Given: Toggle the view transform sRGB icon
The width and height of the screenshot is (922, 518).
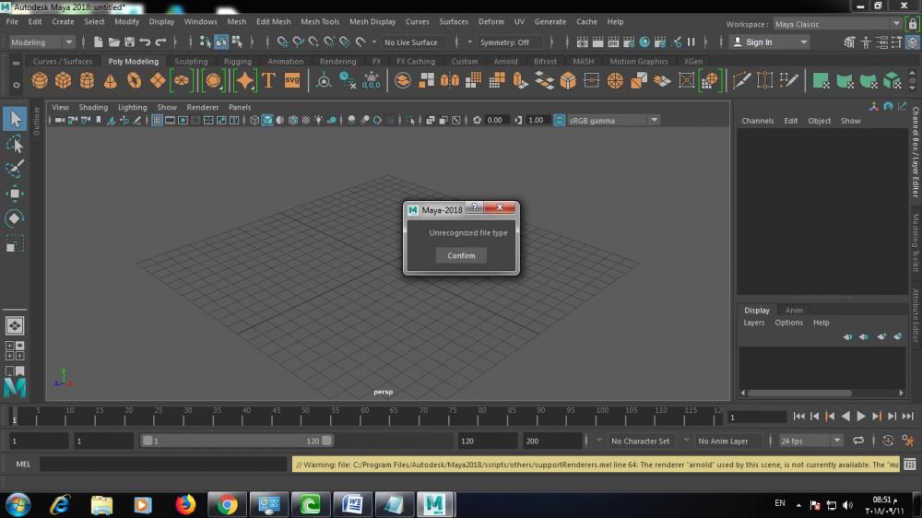Looking at the screenshot, I should [560, 120].
